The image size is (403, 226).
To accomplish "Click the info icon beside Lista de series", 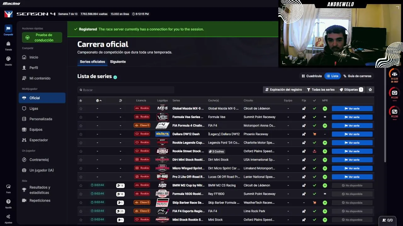I will tap(115, 77).
